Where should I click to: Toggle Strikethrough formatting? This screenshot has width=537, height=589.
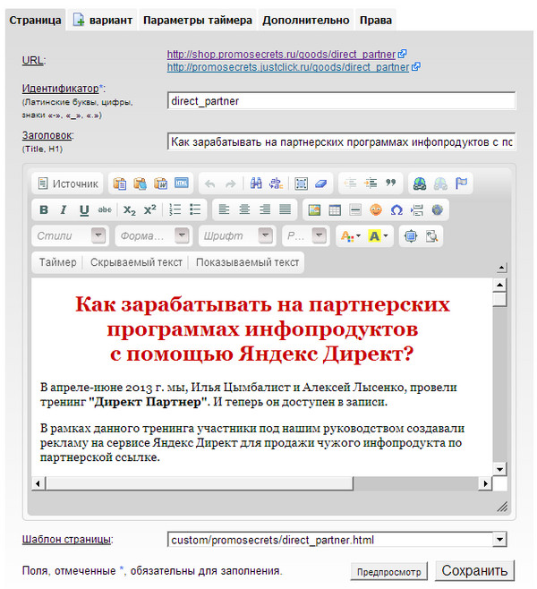pos(105,209)
